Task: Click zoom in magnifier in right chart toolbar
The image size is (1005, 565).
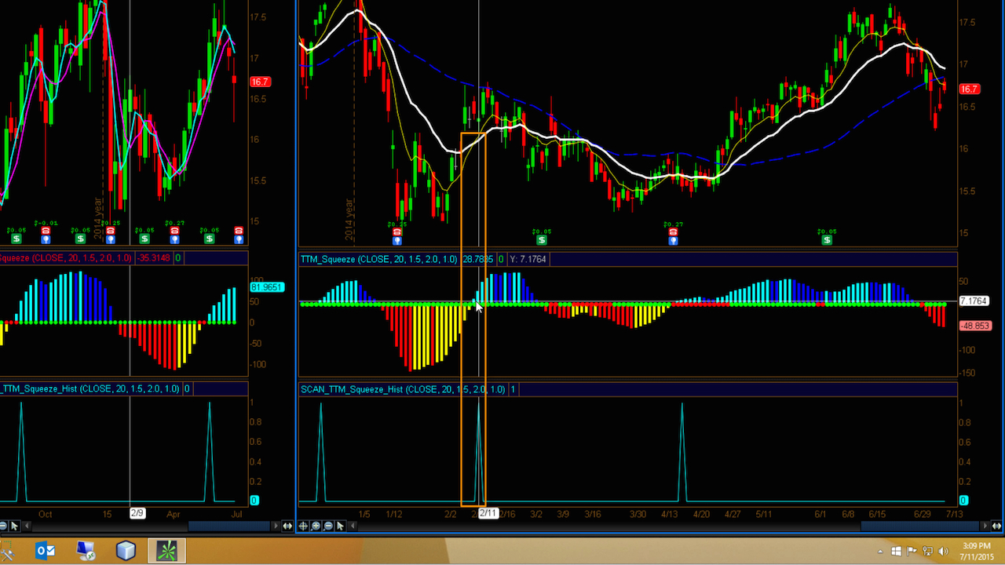Action: point(316,526)
